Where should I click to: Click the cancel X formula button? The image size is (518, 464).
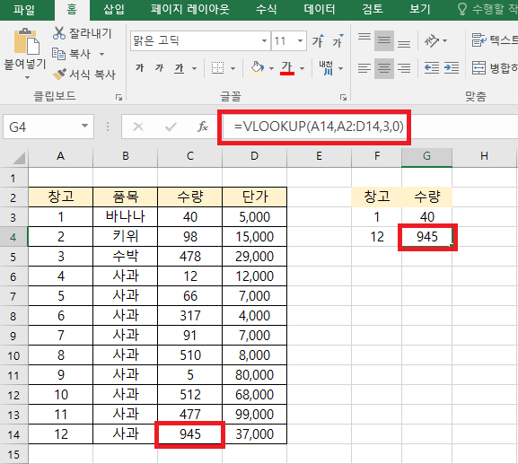point(138,127)
